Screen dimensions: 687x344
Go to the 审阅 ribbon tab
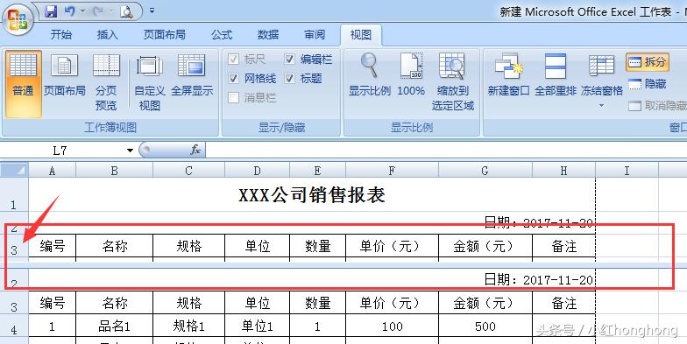[x=315, y=35]
